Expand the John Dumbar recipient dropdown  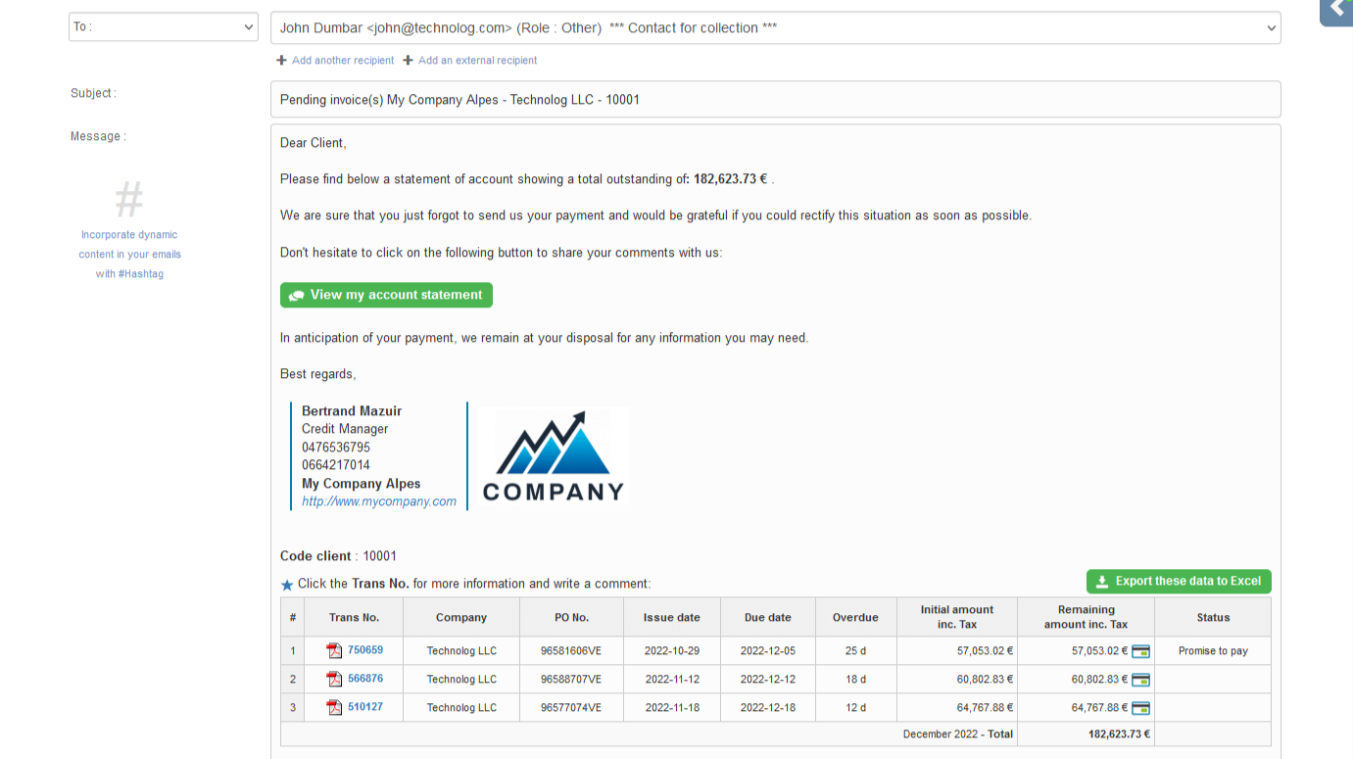[775, 28]
